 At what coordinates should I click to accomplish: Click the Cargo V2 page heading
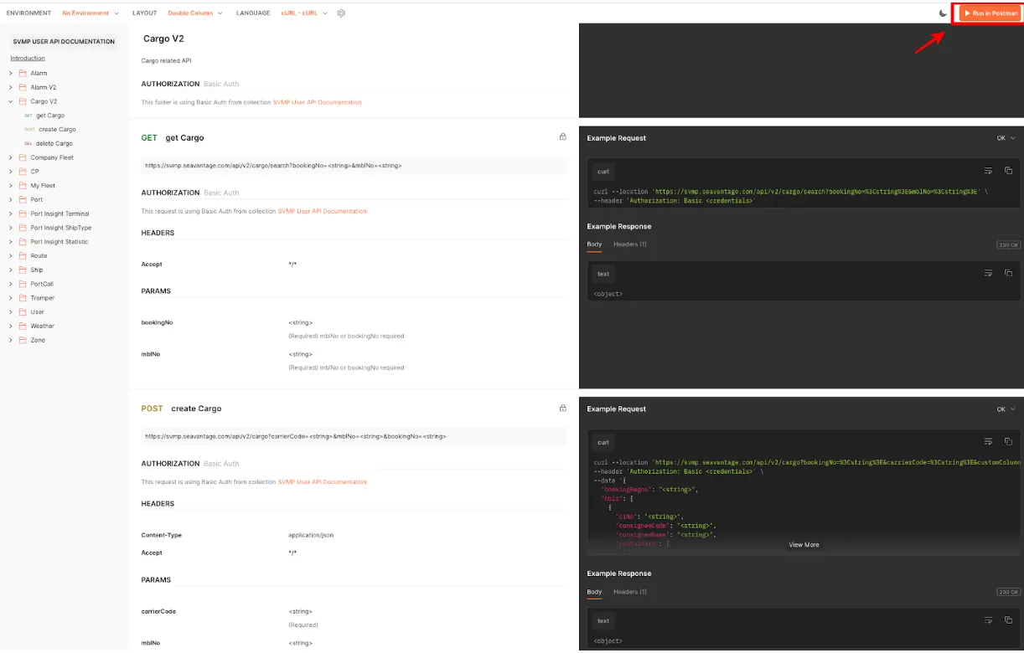[x=163, y=39]
